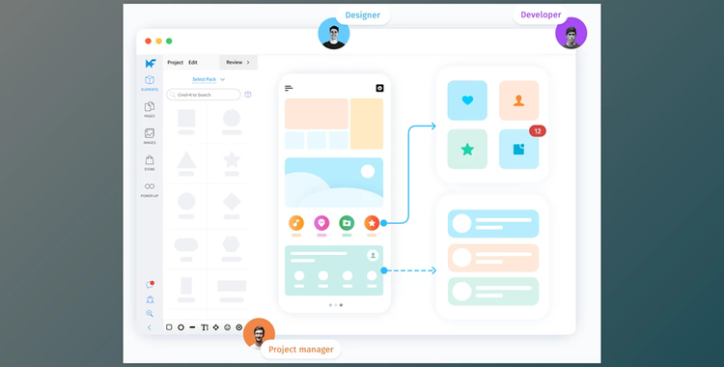This screenshot has width=724, height=367.
Task: Open comments icon with red notification dot
Action: click(150, 285)
